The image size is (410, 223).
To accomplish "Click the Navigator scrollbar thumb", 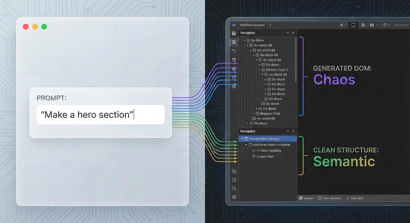I will (x=296, y=59).
